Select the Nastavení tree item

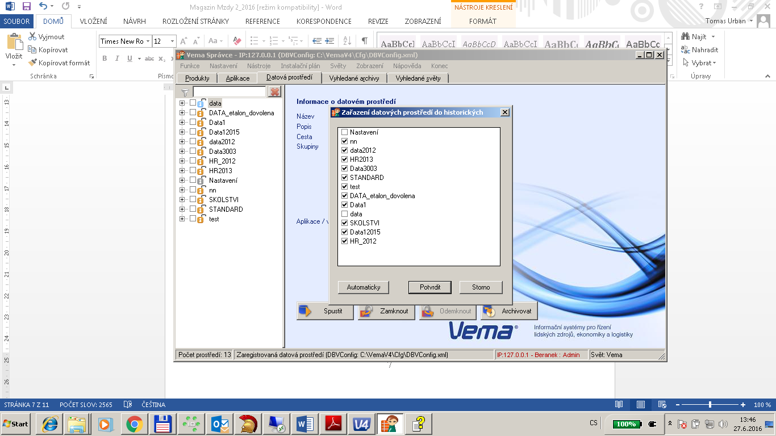coord(223,181)
